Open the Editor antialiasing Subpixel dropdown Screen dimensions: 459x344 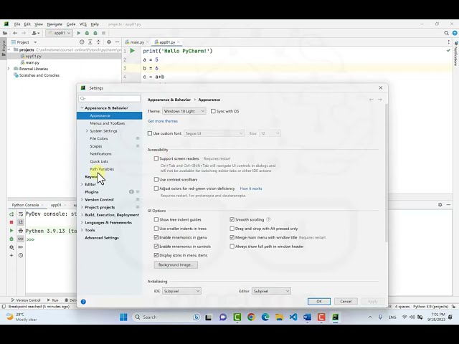[x=271, y=291]
